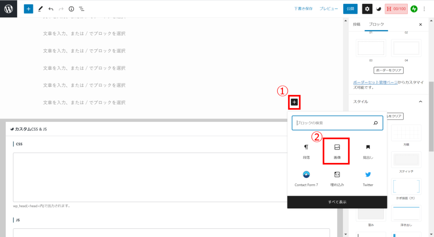Collapse the スタイル section
This screenshot has width=434, height=237.
point(420,102)
